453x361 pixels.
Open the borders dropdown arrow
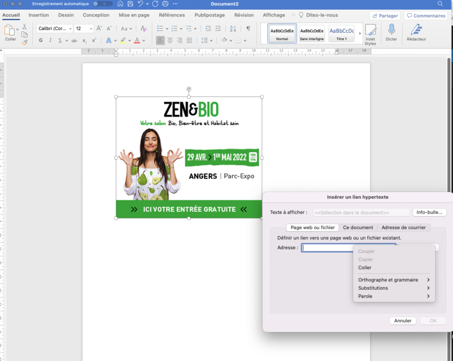(x=245, y=40)
